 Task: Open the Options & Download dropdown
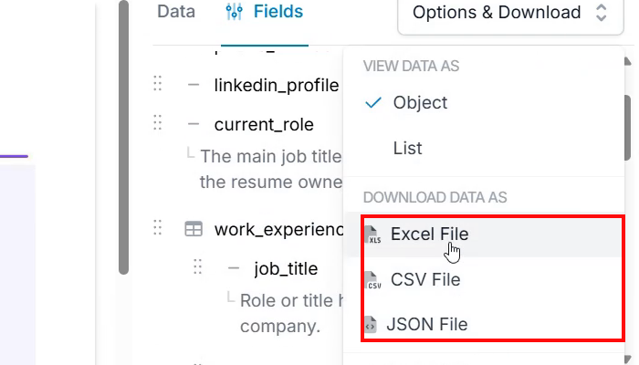coord(510,14)
